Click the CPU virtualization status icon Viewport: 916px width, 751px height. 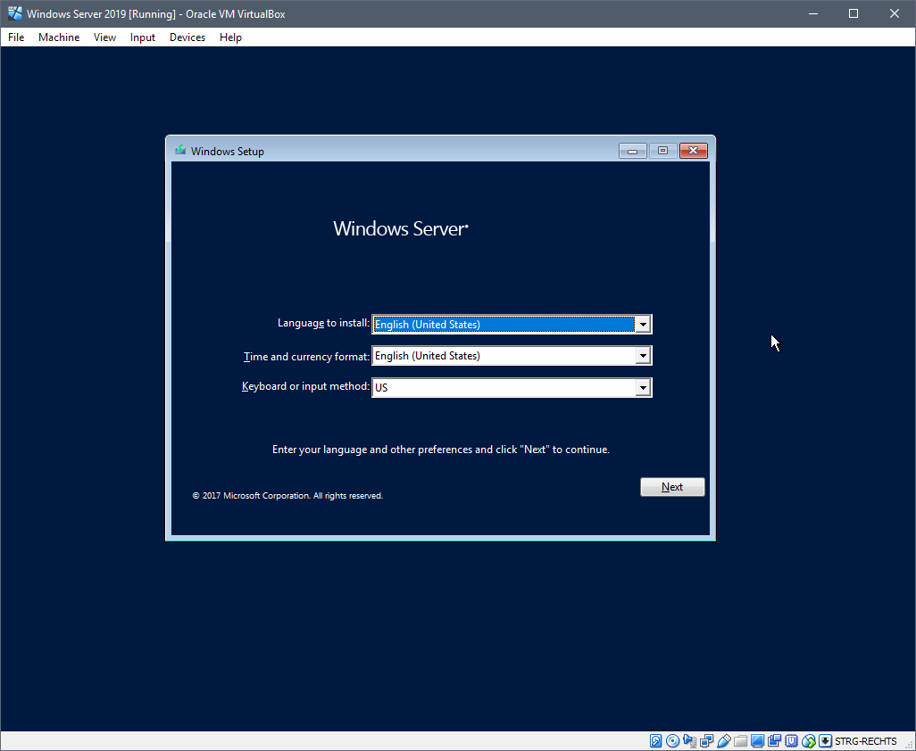(791, 741)
